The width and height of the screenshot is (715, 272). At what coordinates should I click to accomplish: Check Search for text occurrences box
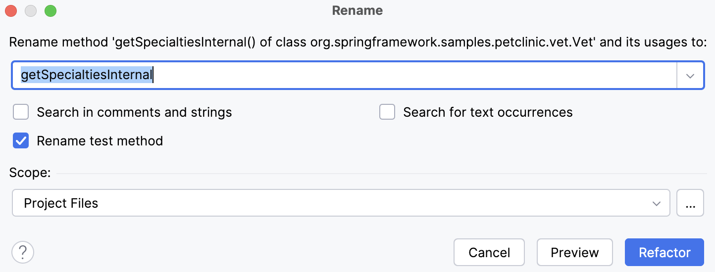pyautogui.click(x=387, y=112)
